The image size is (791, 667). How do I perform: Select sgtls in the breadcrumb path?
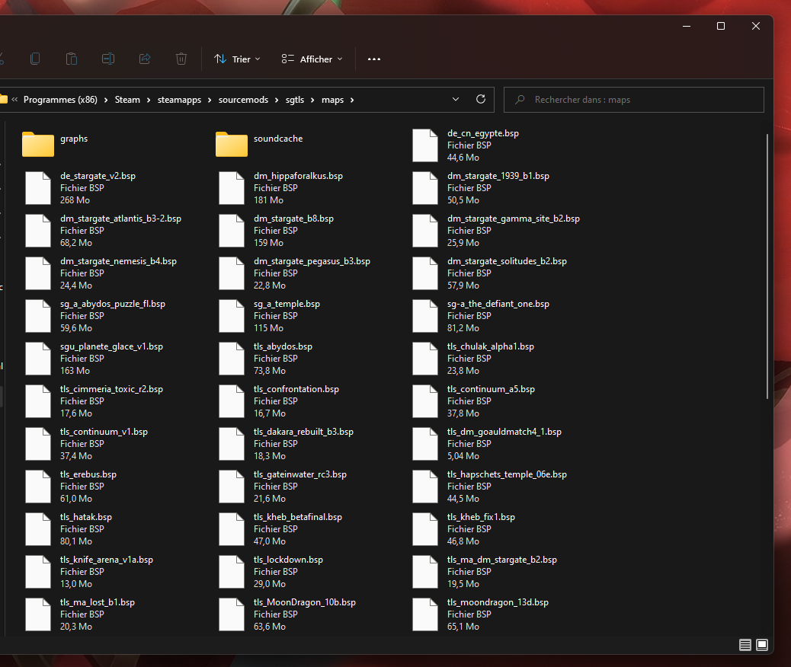295,100
